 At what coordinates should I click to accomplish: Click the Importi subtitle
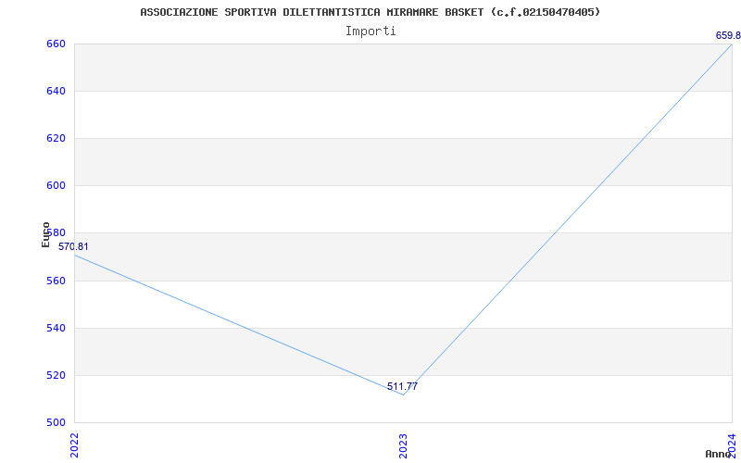tap(370, 31)
